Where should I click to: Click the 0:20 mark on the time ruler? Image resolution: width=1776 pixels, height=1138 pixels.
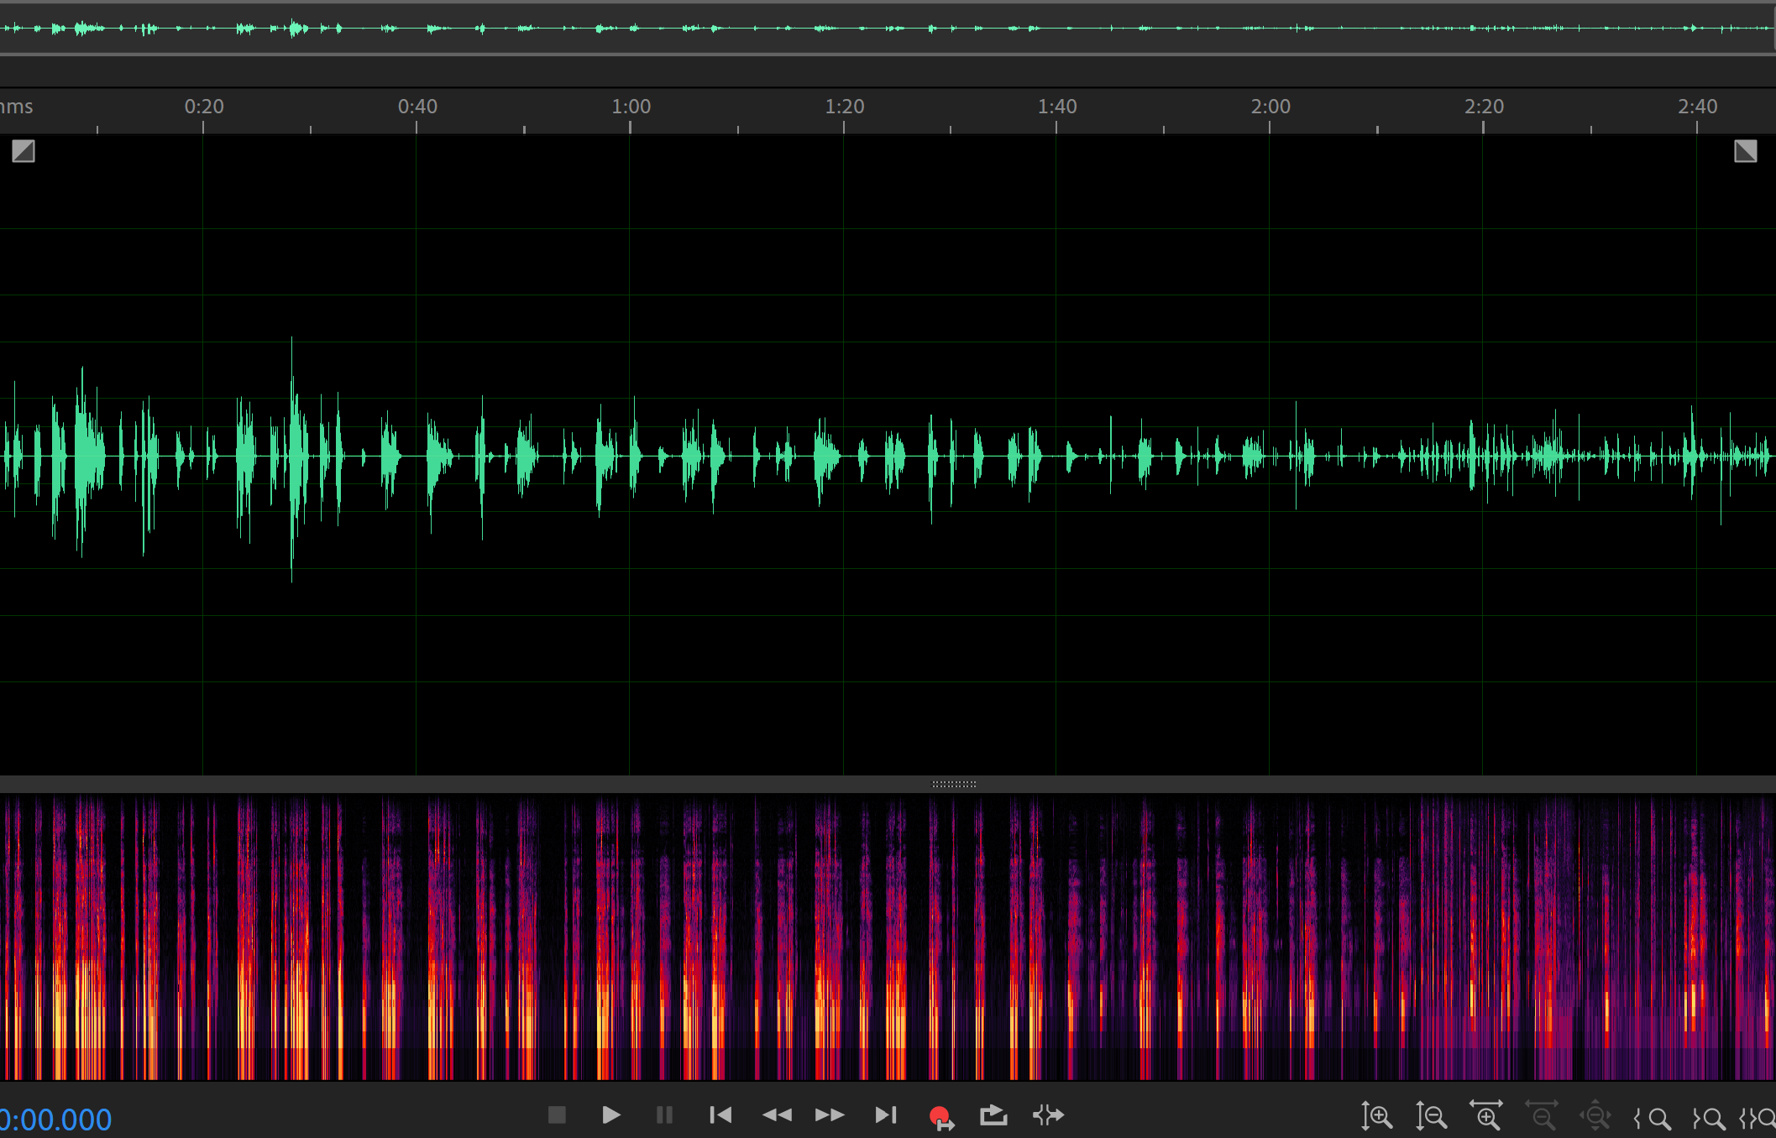(x=204, y=107)
